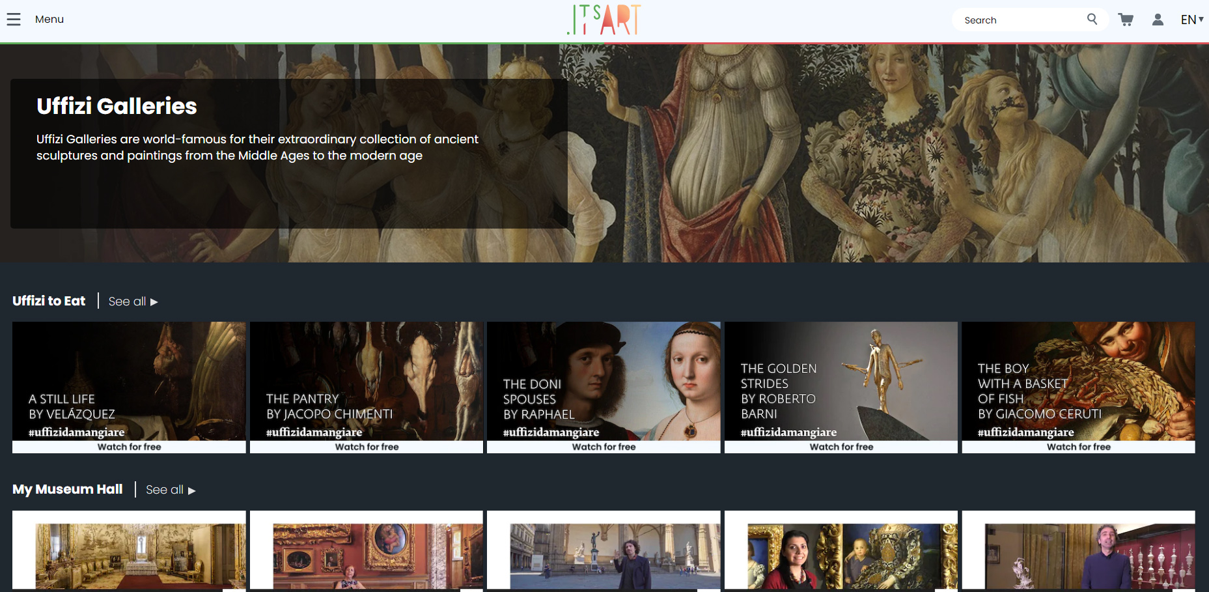
Task: Watch for free under Boy with Basket of Fish
Action: pos(1078,447)
